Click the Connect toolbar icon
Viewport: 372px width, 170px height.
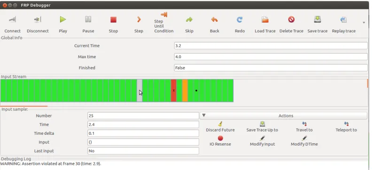click(13, 19)
